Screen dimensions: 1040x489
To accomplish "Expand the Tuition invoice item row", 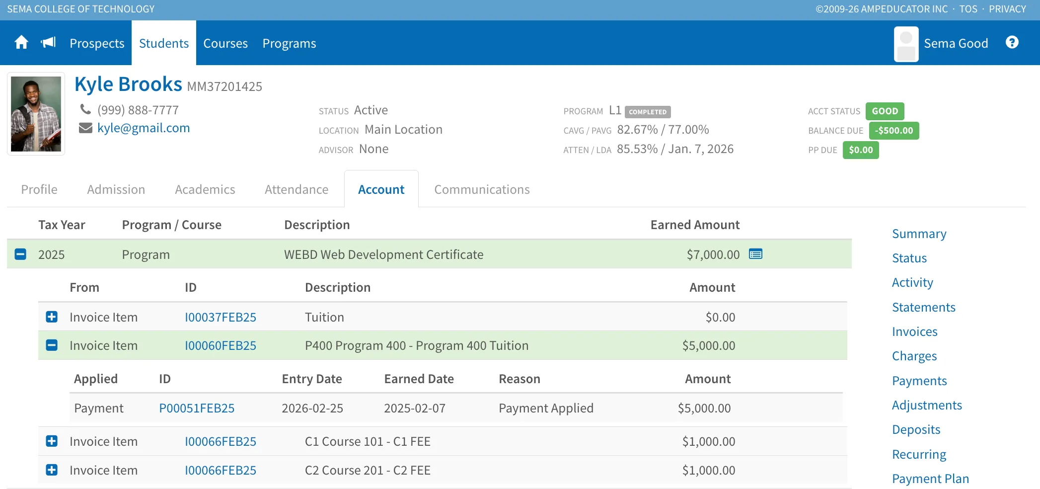I will 52,317.
